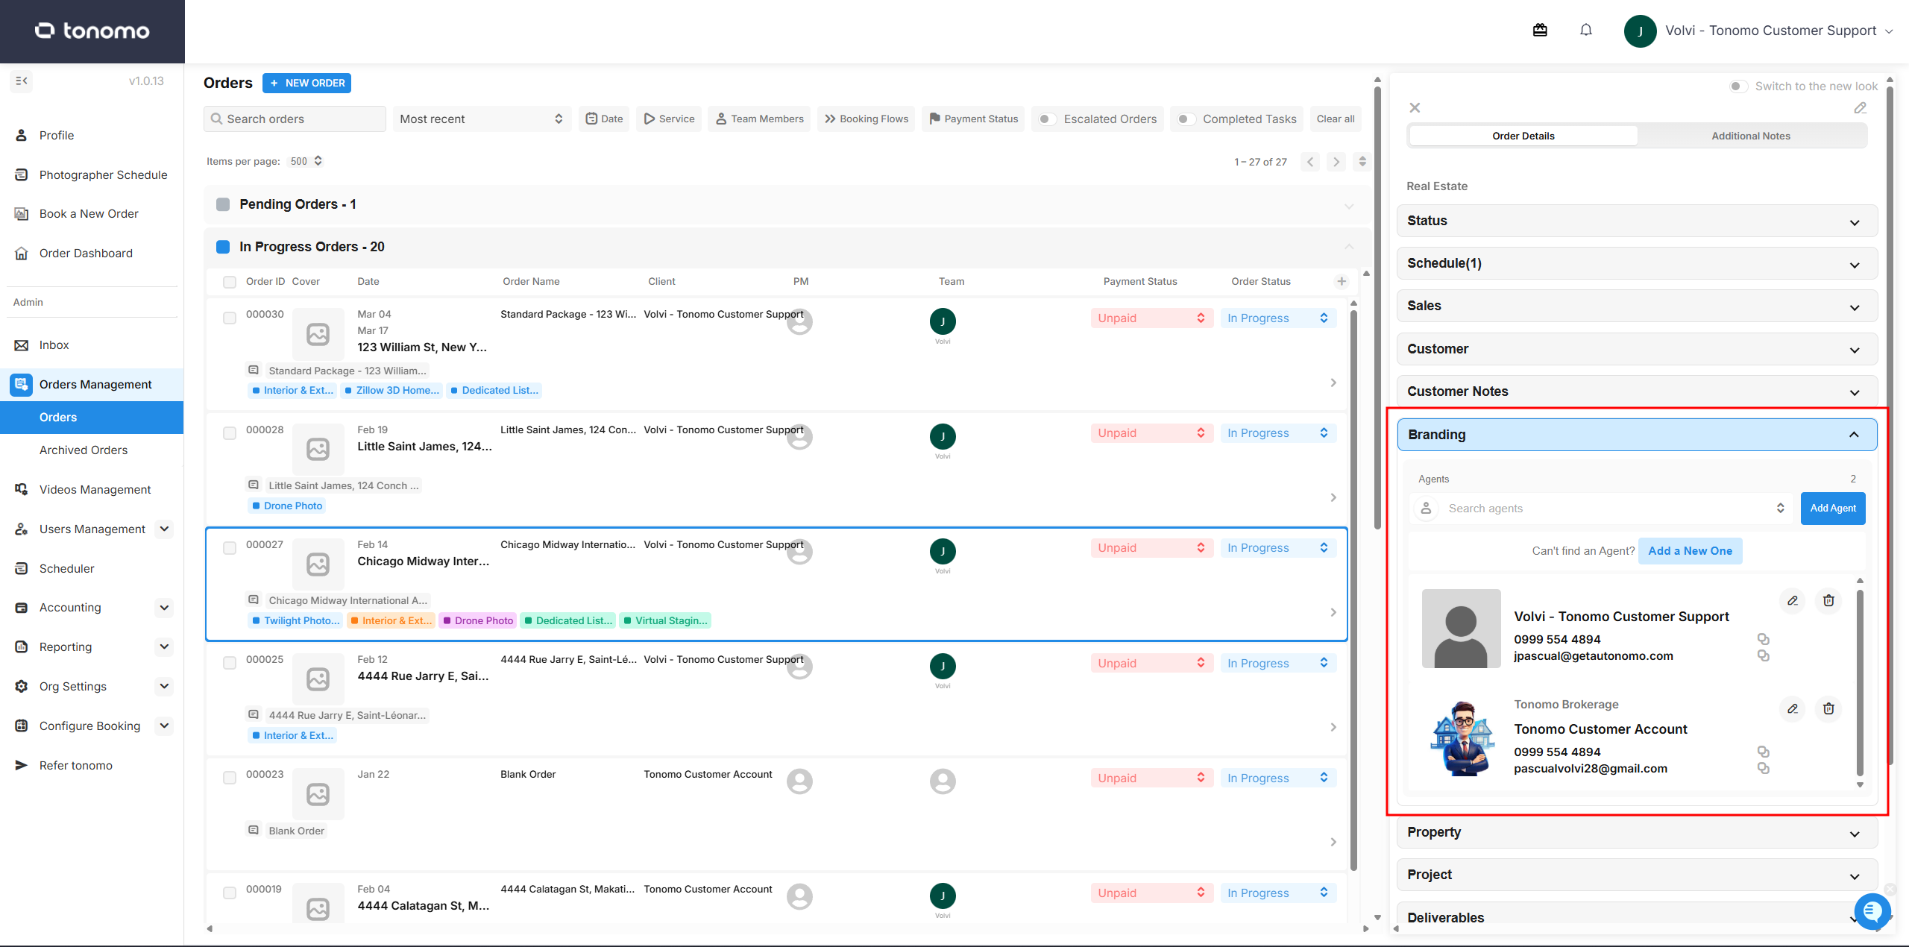Open the notifications bell
The height and width of the screenshot is (947, 1909).
(x=1586, y=30)
